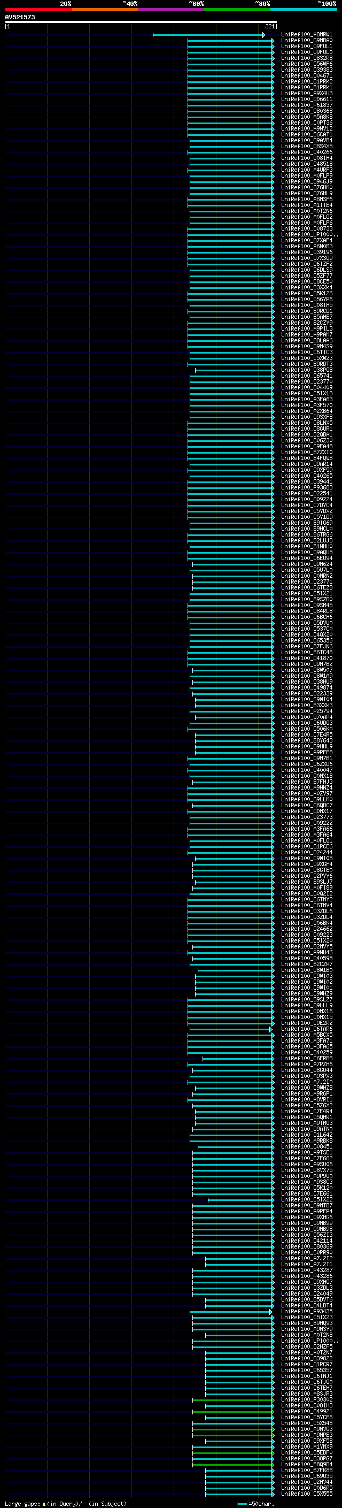The width and height of the screenshot is (342, 1508).
Task: Click label UniRef100_A9X4U3
Action: [x=307, y=93]
